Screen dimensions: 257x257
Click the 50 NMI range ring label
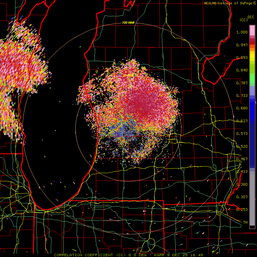128,75
